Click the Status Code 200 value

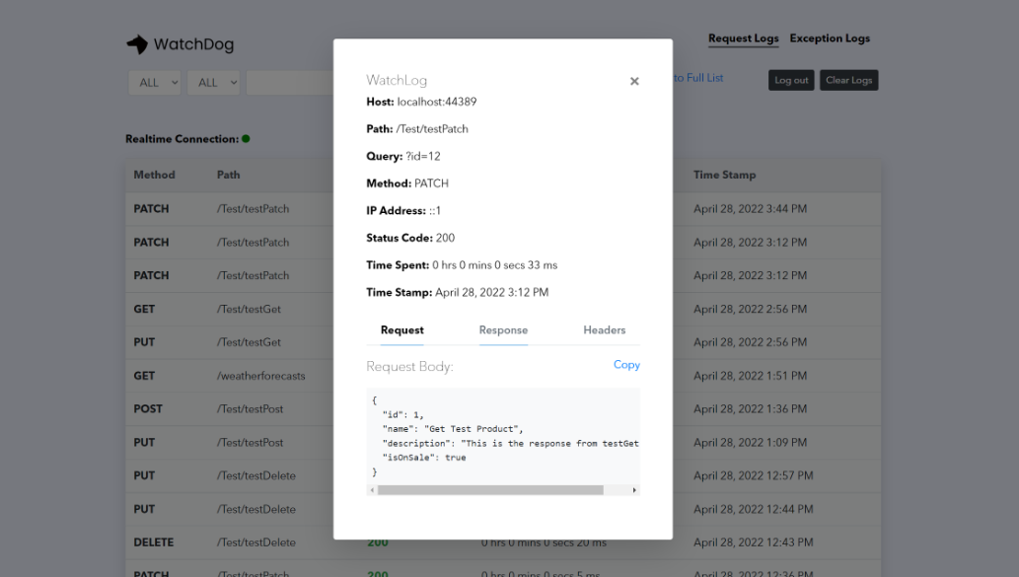(445, 238)
